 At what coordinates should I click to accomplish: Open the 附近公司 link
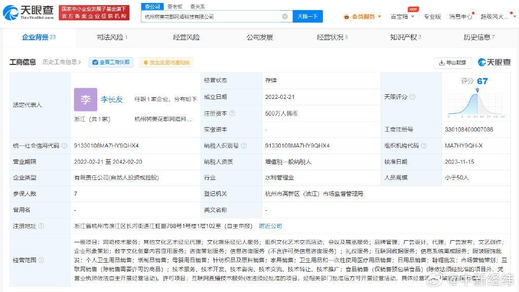(x=271, y=226)
